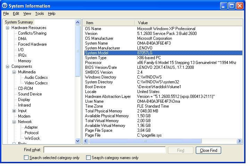
Task: Select the System Manufacturer row
Action: pos(163,48)
